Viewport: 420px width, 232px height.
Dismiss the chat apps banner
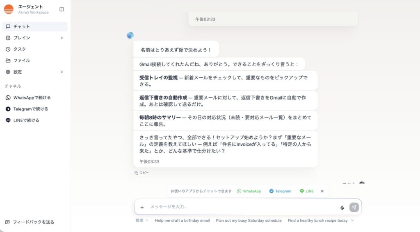(322, 191)
